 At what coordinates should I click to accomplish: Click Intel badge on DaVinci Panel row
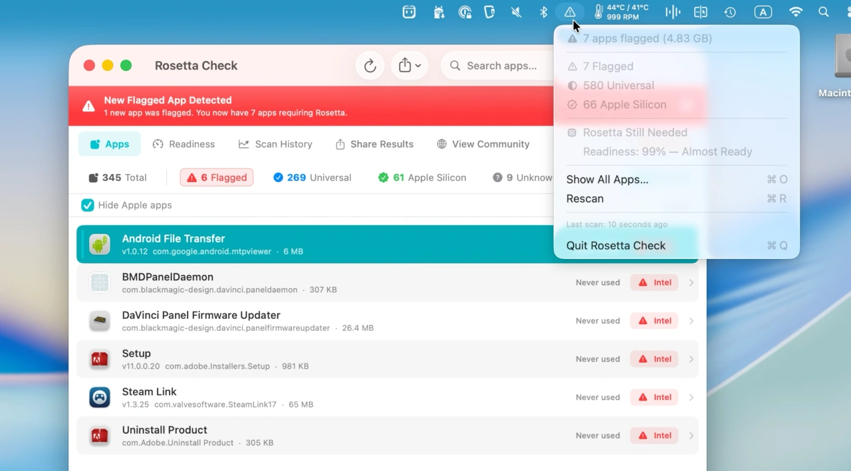pos(655,321)
